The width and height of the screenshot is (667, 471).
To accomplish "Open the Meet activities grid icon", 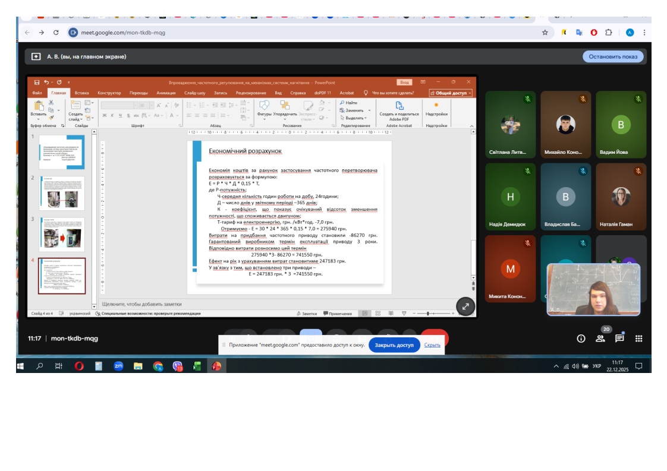I will coord(638,339).
